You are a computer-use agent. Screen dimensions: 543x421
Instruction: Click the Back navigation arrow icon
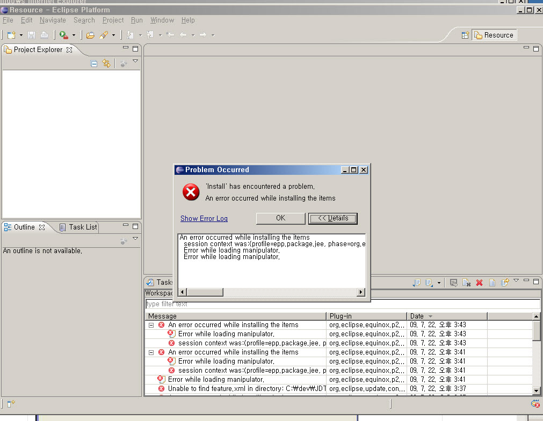point(183,35)
